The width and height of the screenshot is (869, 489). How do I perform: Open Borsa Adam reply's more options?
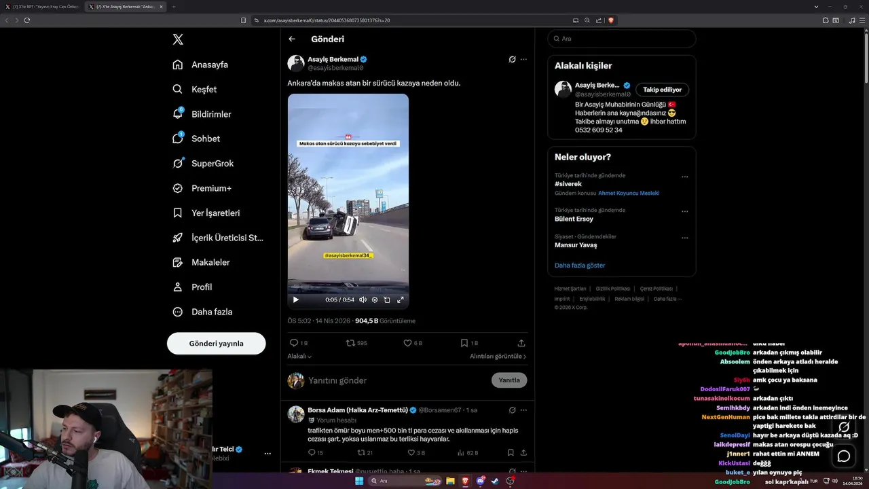click(523, 410)
